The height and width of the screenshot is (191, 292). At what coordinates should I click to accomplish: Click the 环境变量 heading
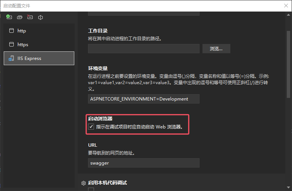point(98,69)
